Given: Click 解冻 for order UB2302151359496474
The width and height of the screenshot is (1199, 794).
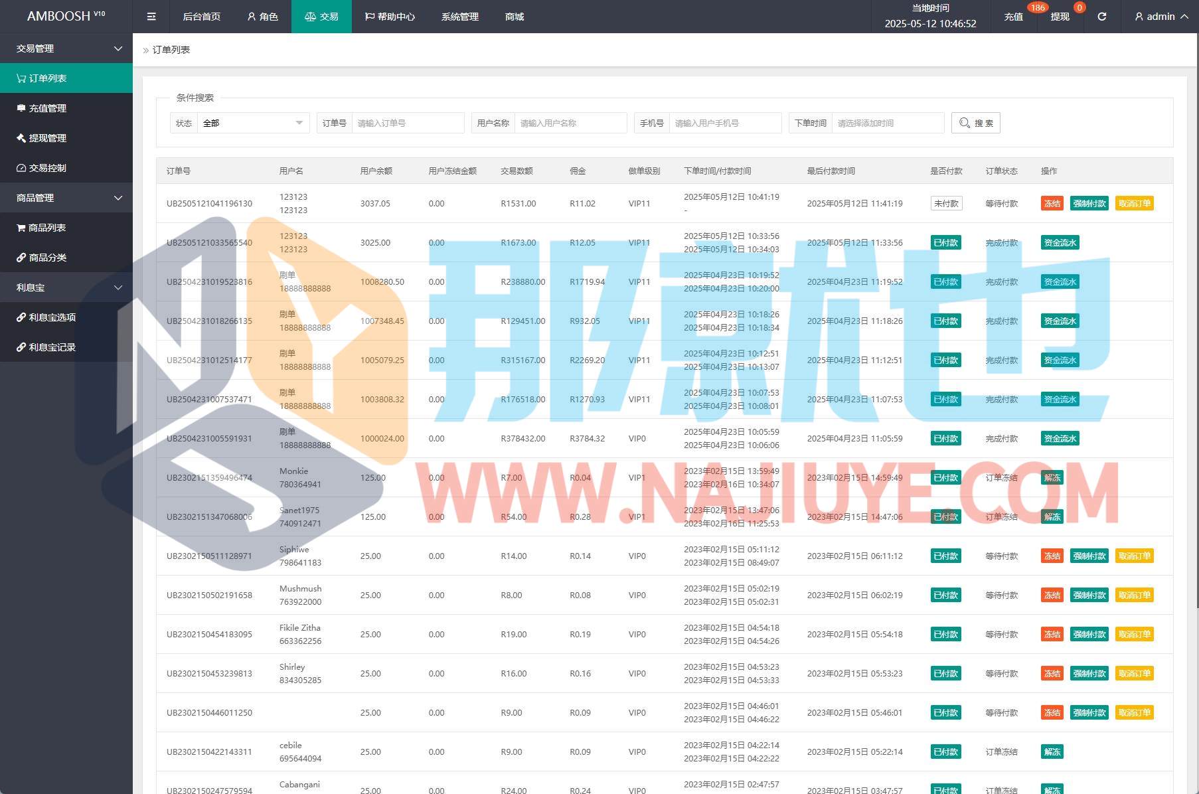Looking at the screenshot, I should [1052, 478].
